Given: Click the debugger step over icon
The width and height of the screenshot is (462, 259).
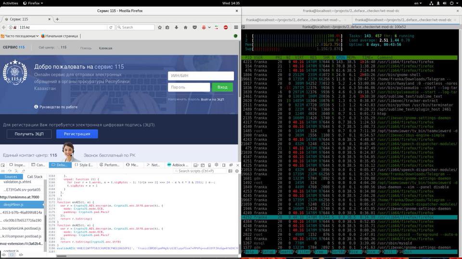Looking at the screenshot, I should coord(10,171).
